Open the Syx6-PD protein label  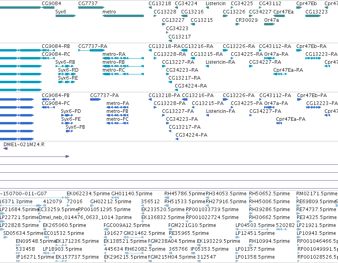pos(71,111)
